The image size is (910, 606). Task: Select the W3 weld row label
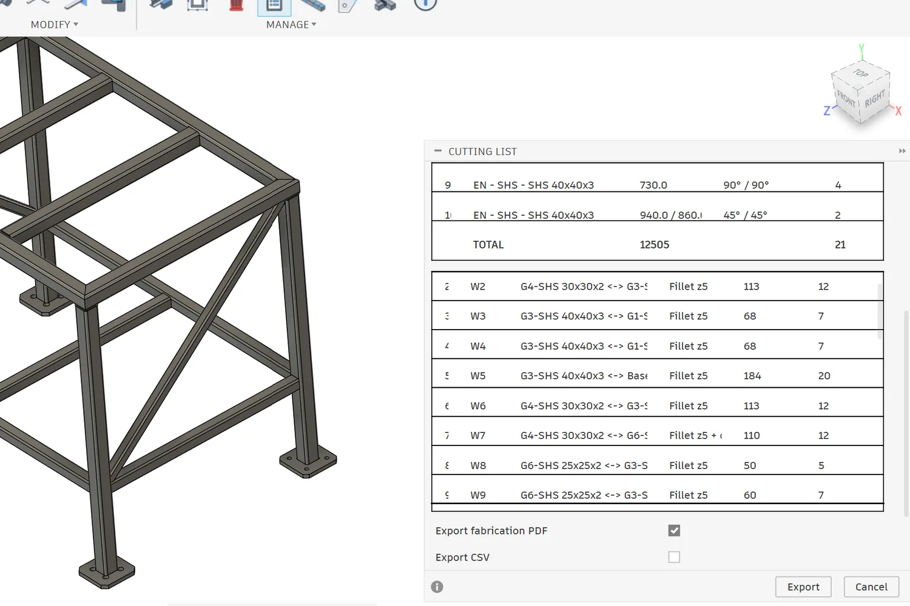(x=478, y=316)
